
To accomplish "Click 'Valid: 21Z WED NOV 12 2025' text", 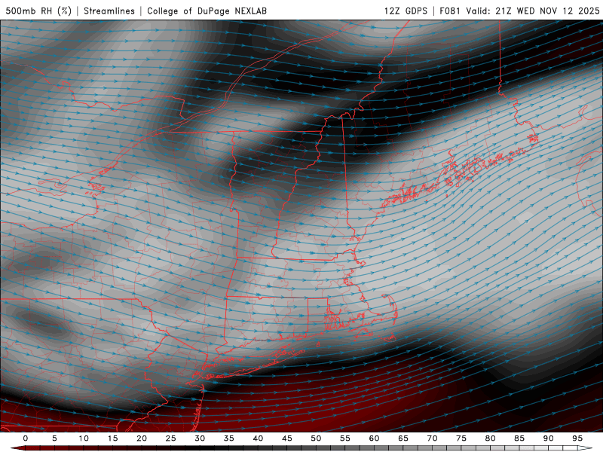I will coord(533,11).
